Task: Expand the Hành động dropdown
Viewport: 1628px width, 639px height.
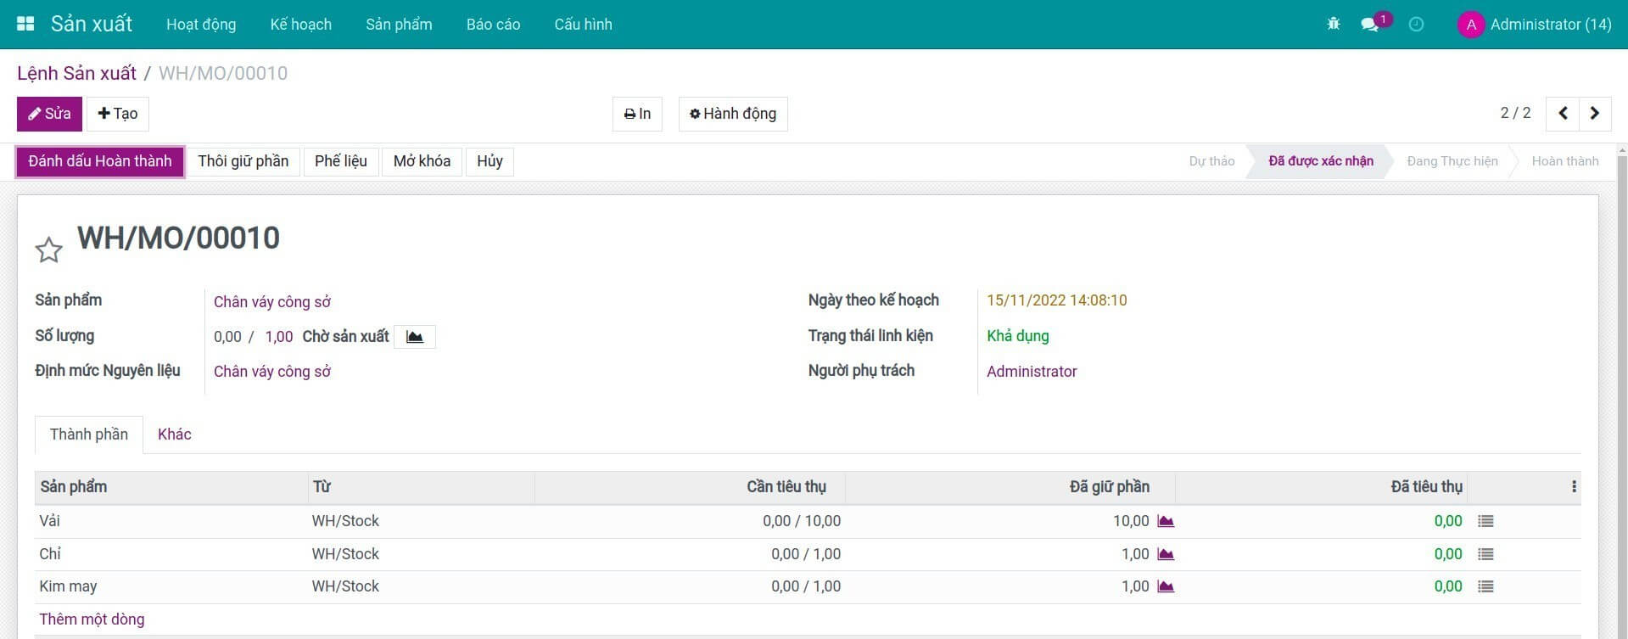Action: coord(733,114)
